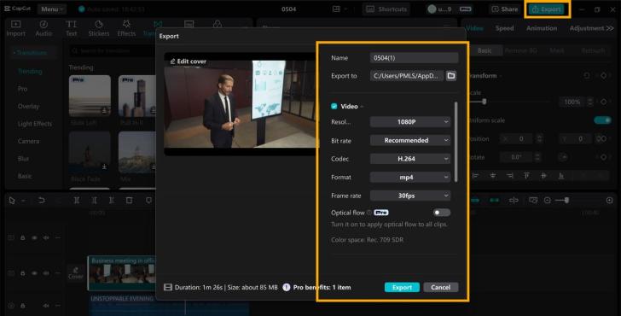Select the Camera transitions category
621x316 pixels.
[x=28, y=141]
